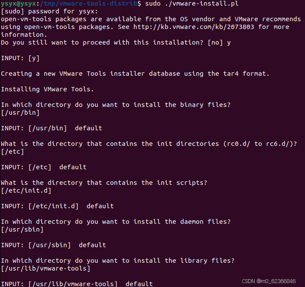Click the 'Installing VMware Tools.' line
Screen dimensions: 305x287
click(x=48, y=89)
